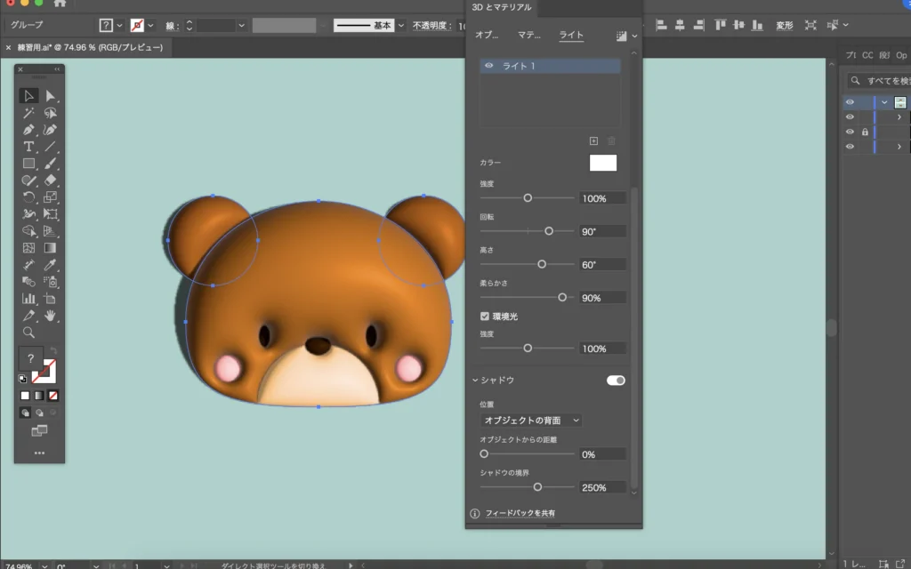Select the Rectangle tool
The height and width of the screenshot is (569, 911).
pos(28,164)
